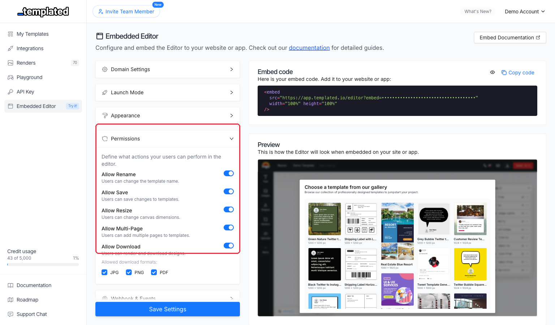This screenshot has width=555, height=325.
Task: Select the My Templates grid icon
Action: tap(10, 34)
